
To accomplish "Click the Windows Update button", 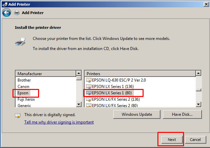I will point(137,114).
